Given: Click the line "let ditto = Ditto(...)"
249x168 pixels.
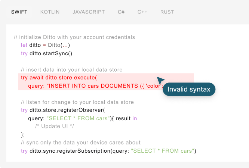Looking at the screenshot, I should coord(45,45).
